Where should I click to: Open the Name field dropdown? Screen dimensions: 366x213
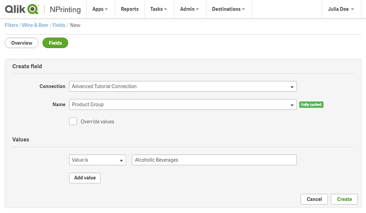coord(183,104)
